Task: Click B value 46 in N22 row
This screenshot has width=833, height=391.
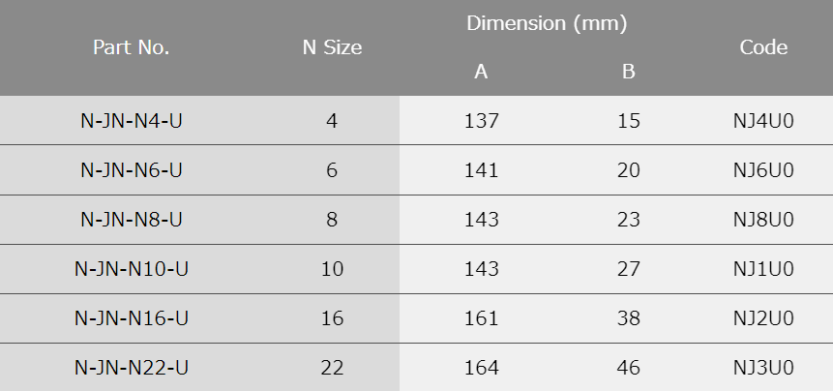Action: (x=629, y=368)
